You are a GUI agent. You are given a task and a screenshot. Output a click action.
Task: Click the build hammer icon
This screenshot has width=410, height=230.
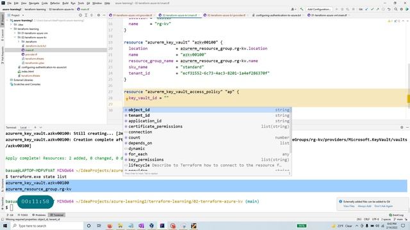[302, 9]
